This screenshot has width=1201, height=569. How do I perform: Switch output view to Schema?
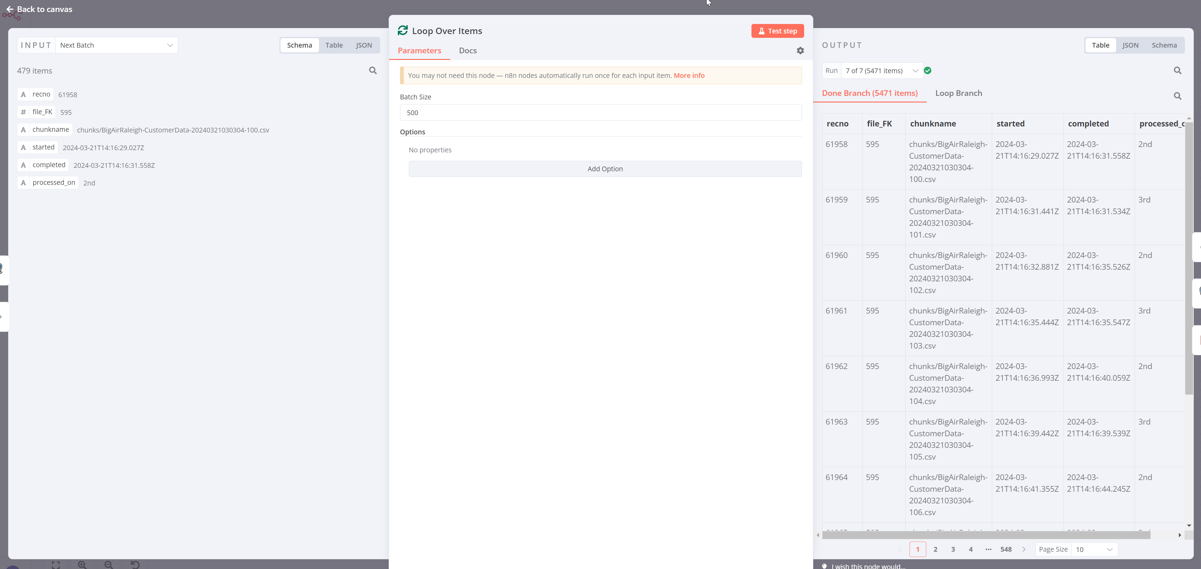pyautogui.click(x=1164, y=45)
